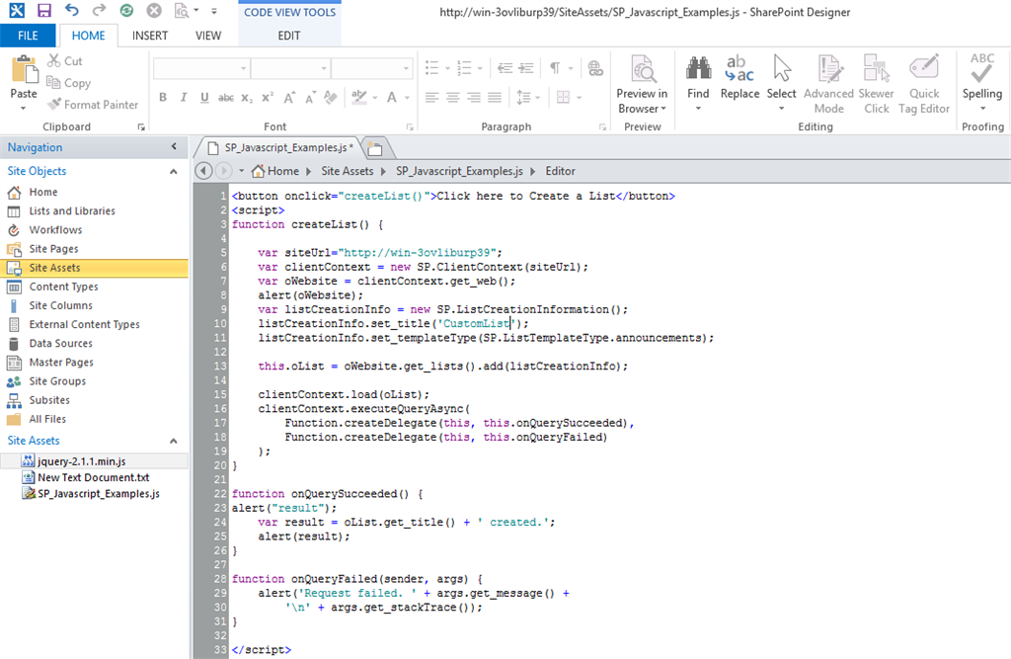
Task: Click the Undo arrow icon
Action: click(71, 11)
